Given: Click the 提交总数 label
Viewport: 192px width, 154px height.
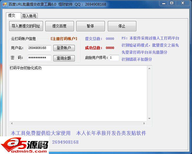Looking at the screenshot, I should (94, 39).
